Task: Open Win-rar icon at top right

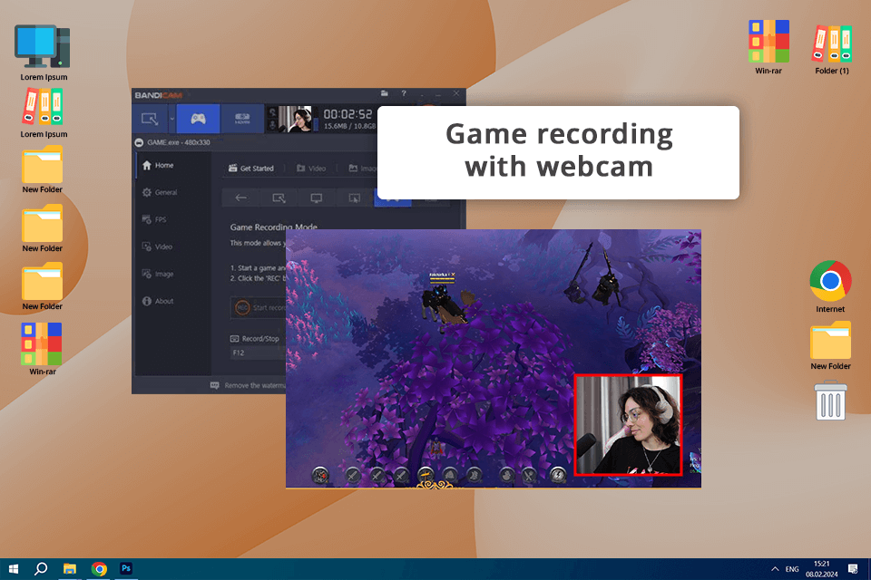Action: (768, 47)
